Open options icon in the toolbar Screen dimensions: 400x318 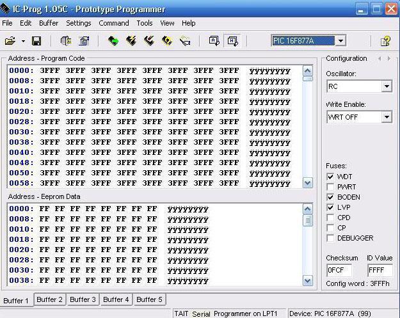84,41
